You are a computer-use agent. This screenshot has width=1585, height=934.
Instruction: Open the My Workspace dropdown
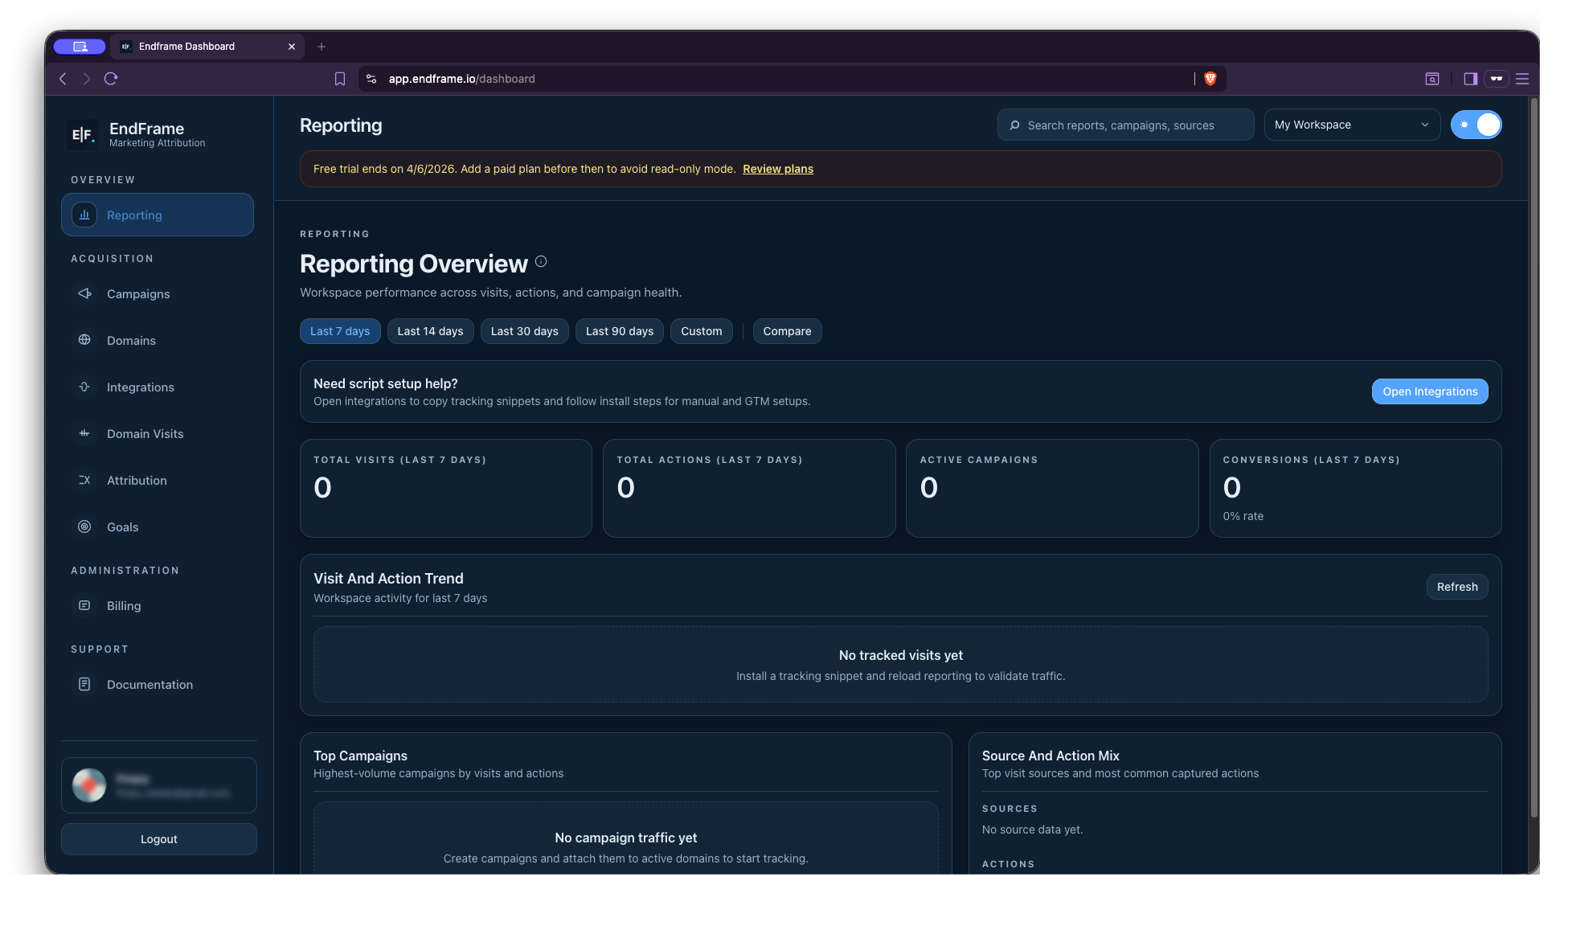click(x=1351, y=125)
